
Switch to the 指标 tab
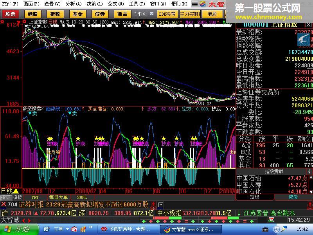point(5,197)
